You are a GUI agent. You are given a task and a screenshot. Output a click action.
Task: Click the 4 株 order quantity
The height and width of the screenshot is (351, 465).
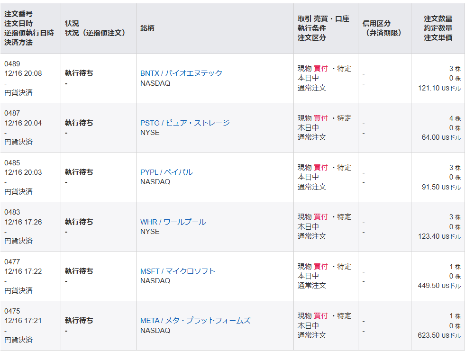tap(455, 118)
